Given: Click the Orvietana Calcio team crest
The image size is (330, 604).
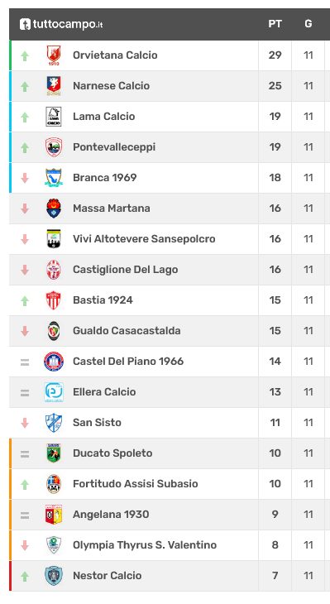Looking at the screenshot, I should (x=54, y=55).
